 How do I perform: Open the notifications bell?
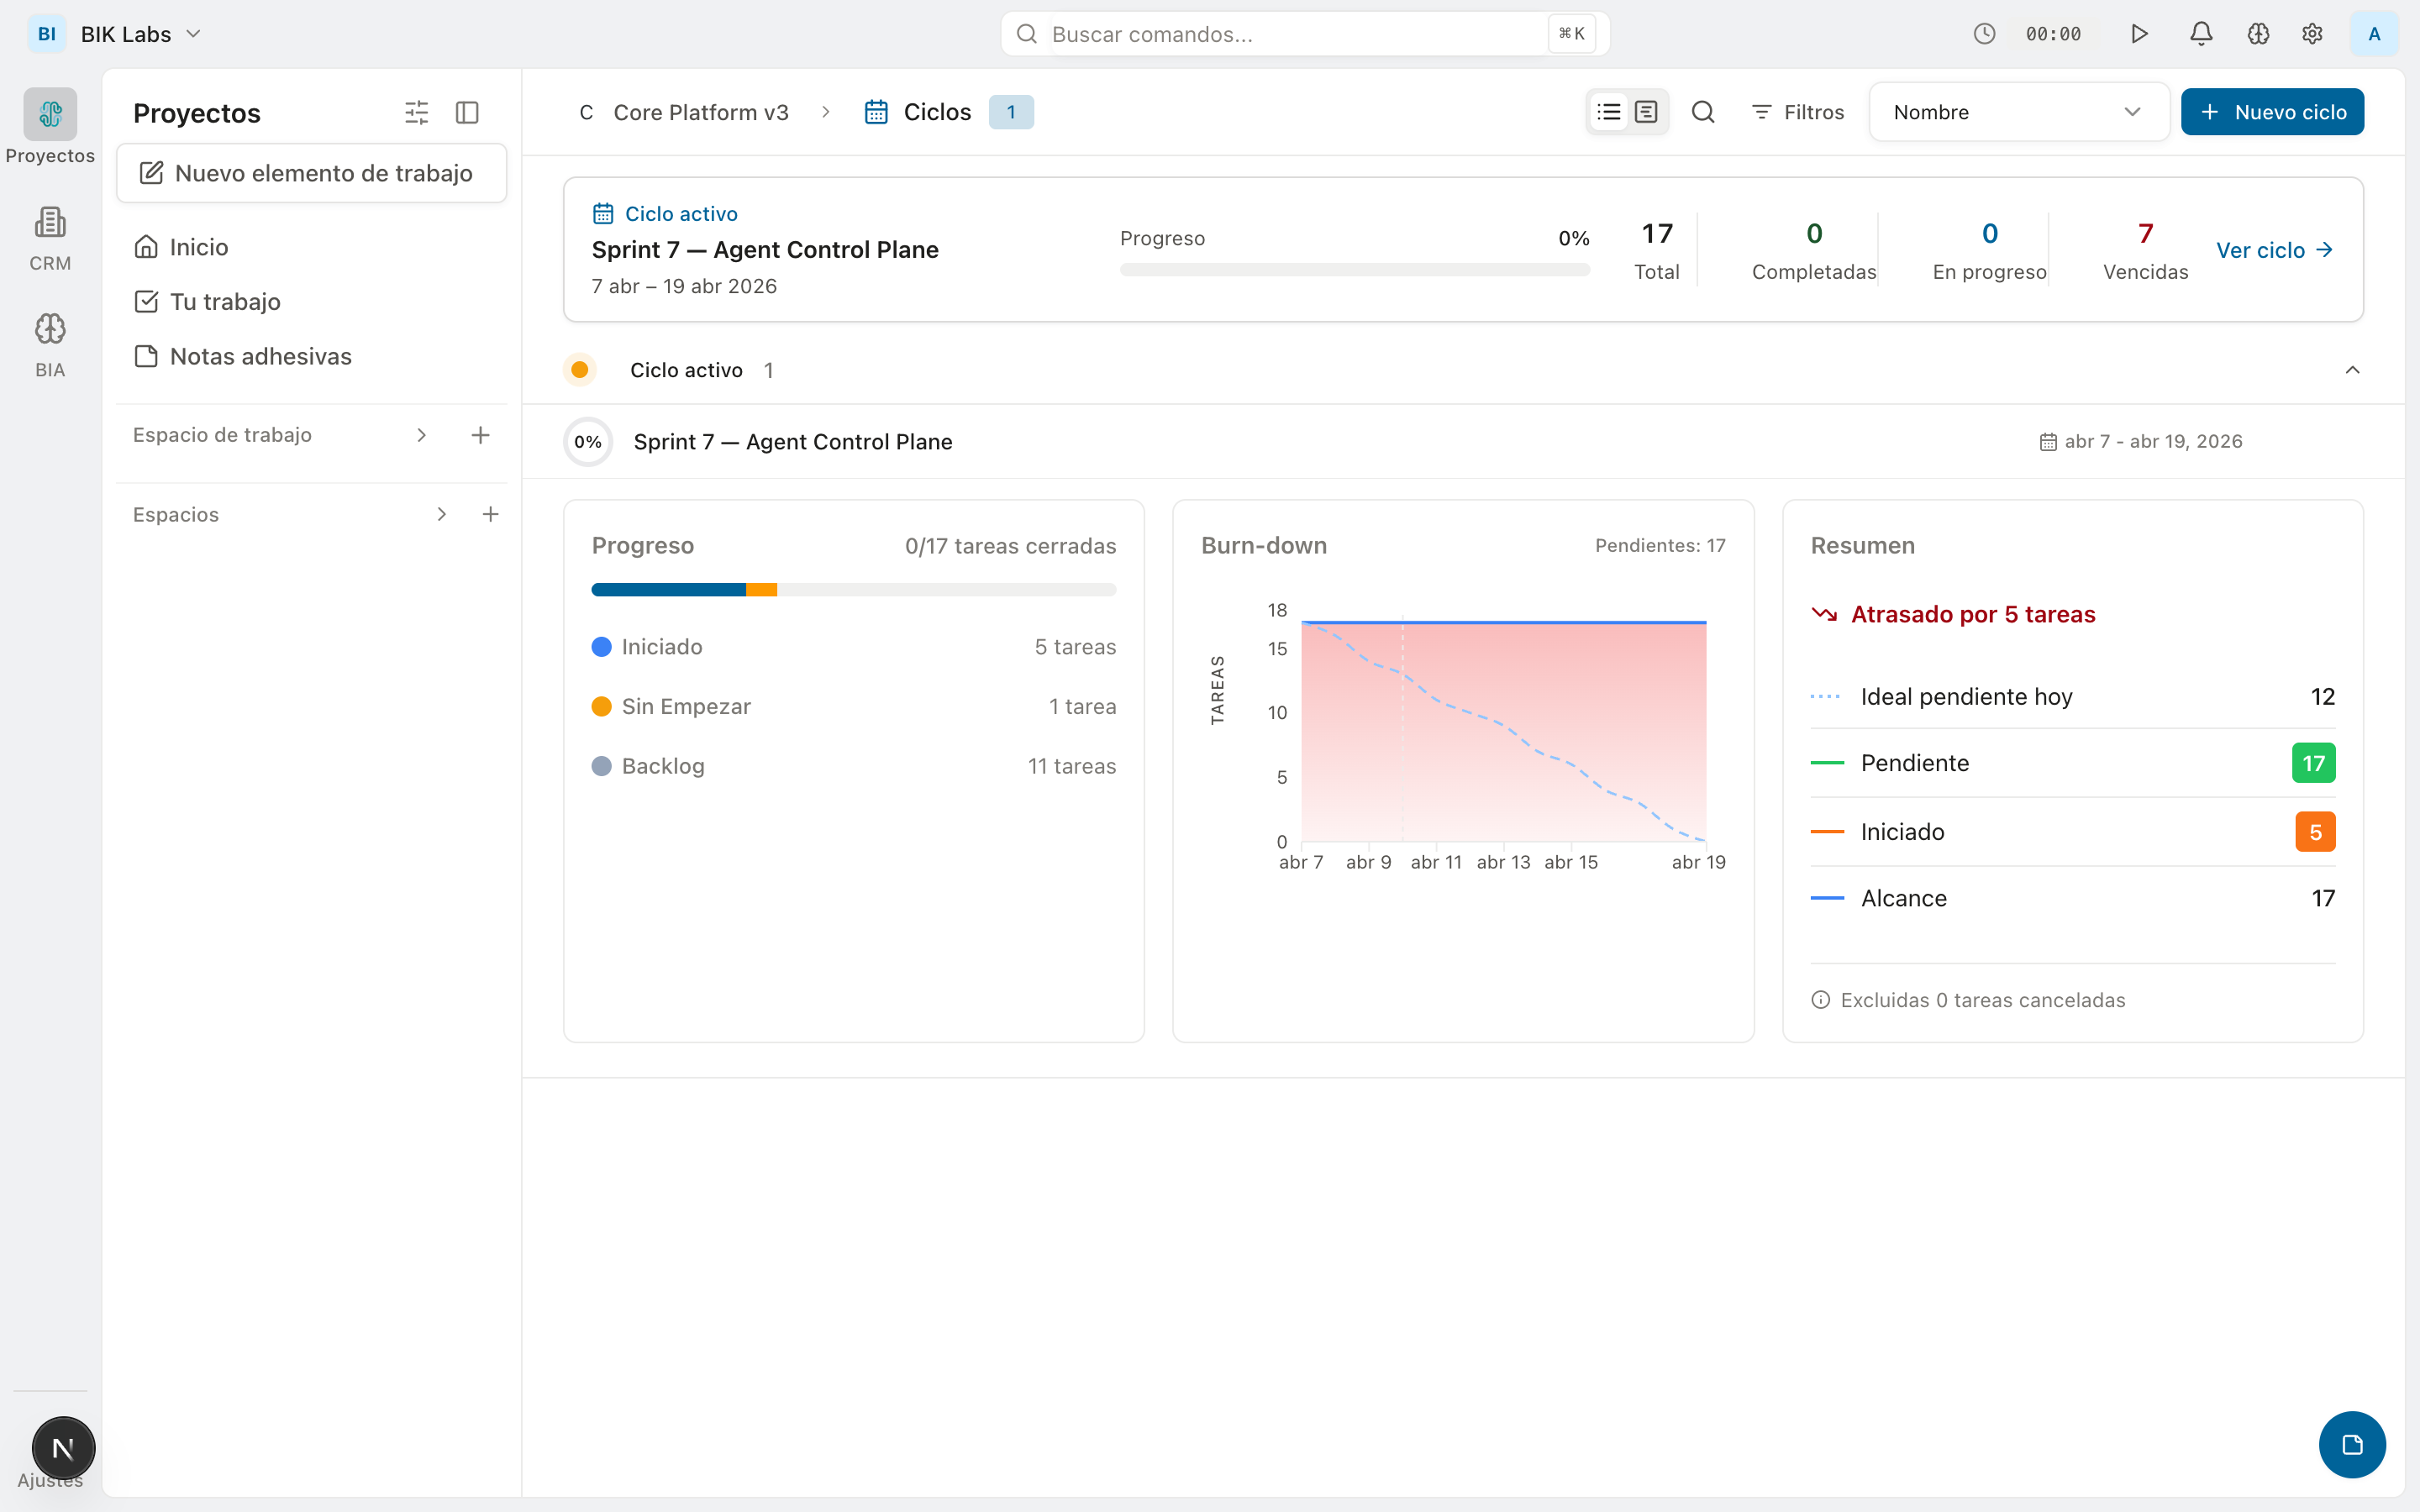2200,34
